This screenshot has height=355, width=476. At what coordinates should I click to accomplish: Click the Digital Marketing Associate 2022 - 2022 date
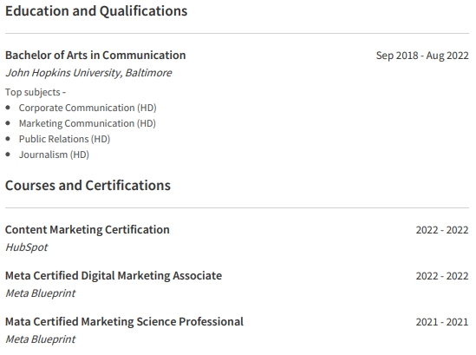442,276
